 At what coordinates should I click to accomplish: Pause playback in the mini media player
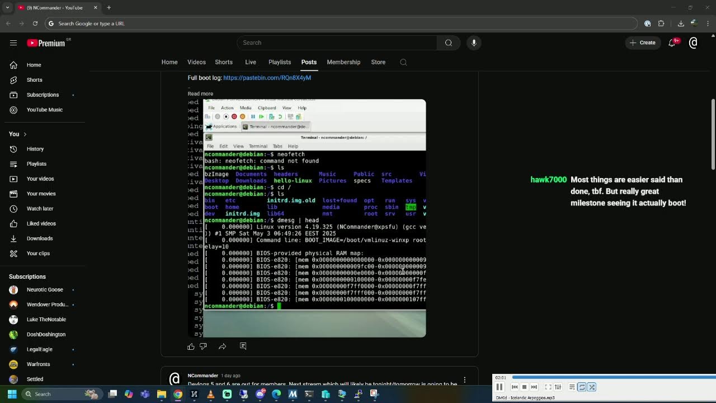click(500, 387)
